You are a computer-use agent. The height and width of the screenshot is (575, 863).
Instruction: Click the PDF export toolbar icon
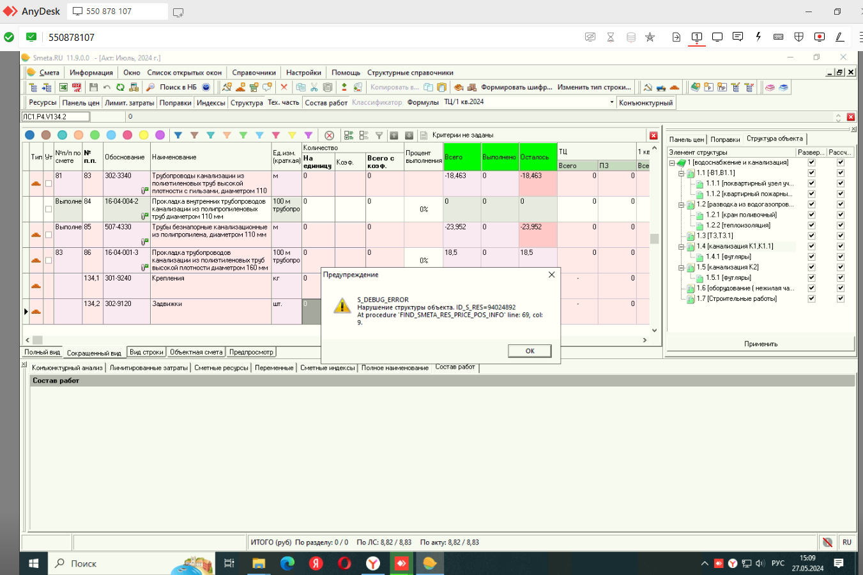pyautogui.click(x=77, y=87)
